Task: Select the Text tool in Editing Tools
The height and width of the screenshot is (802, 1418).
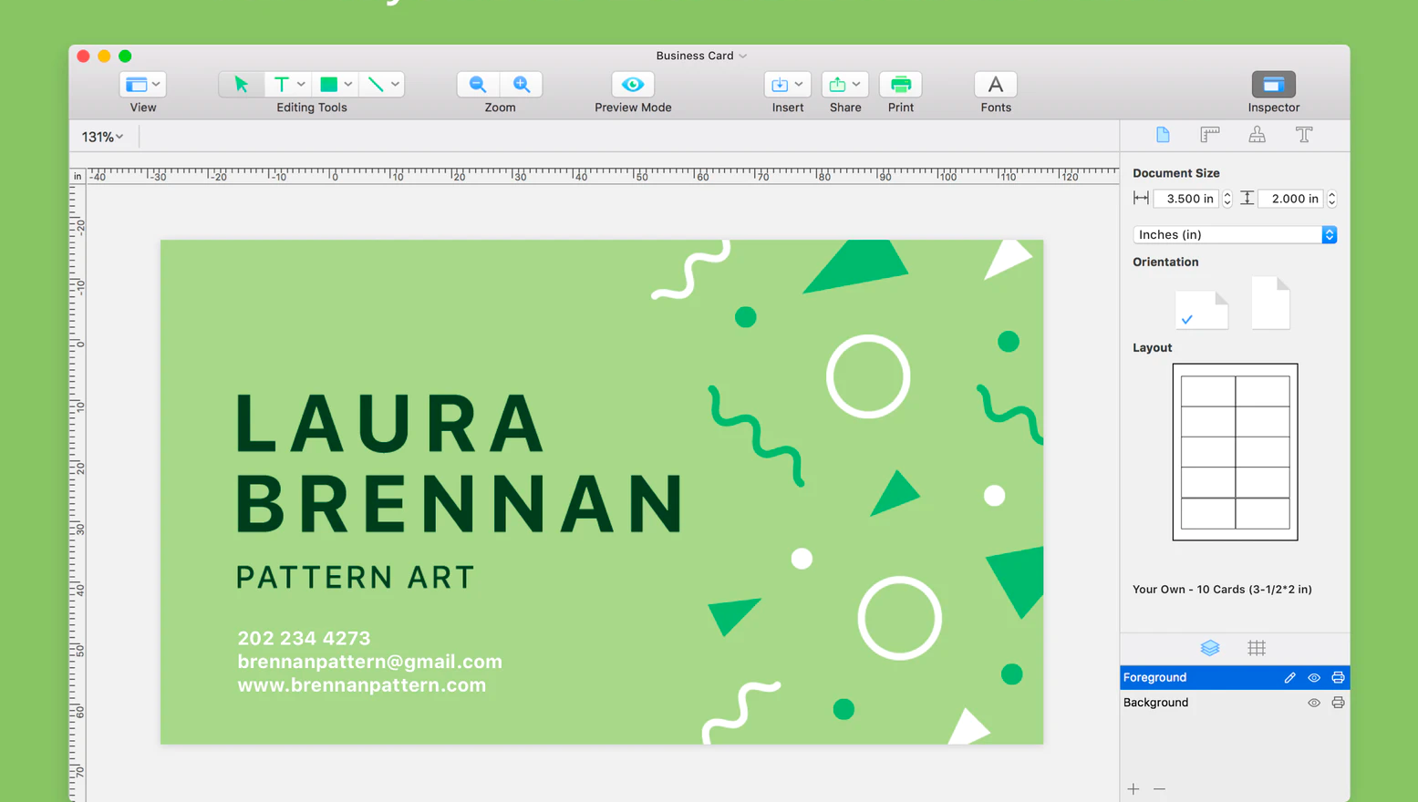Action: (281, 84)
